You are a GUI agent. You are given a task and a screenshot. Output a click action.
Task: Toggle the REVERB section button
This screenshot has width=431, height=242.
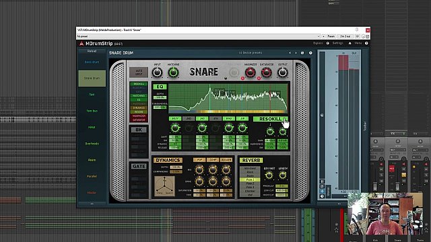pyautogui.click(x=251, y=160)
